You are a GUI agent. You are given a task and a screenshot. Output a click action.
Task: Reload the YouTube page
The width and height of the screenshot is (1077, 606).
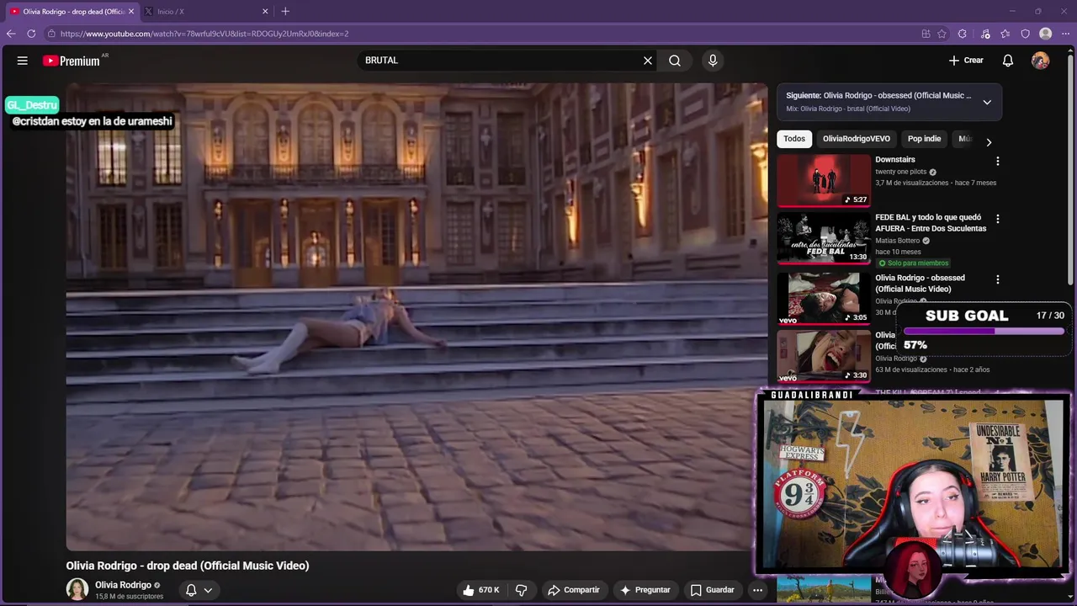coord(31,34)
